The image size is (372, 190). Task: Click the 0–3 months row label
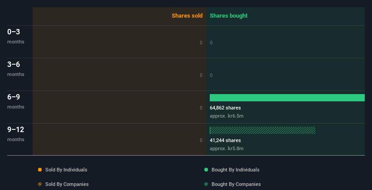coord(16,36)
